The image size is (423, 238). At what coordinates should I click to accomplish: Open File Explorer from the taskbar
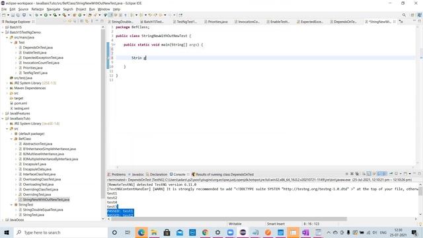[154, 232]
